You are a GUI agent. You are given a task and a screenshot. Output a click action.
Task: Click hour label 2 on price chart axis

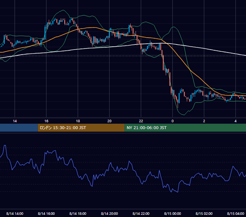[204, 121]
